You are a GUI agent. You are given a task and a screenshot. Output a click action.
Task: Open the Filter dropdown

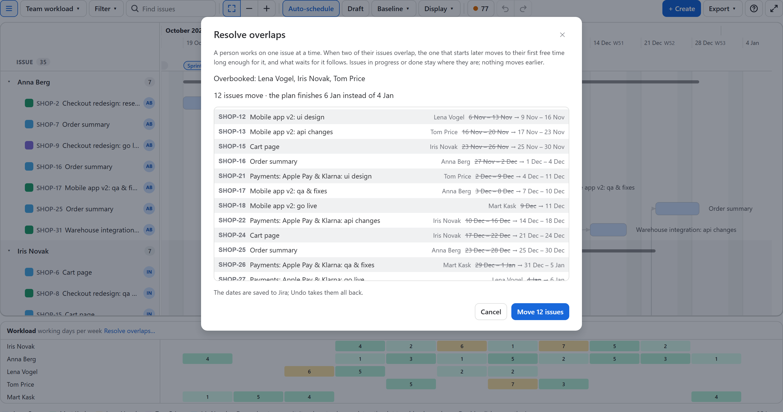[106, 8]
